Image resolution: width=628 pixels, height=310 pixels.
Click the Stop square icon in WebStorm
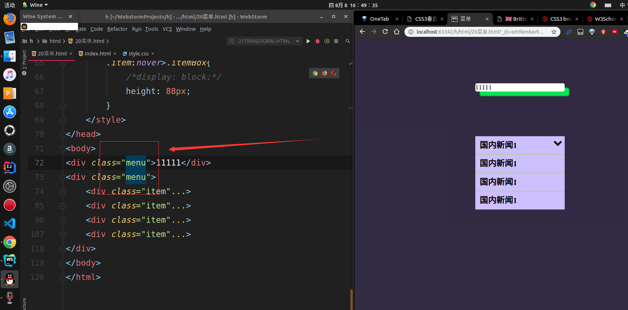336,41
